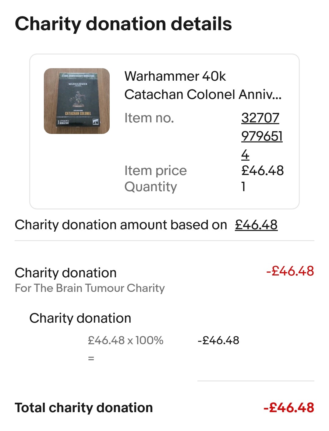Image resolution: width=329 pixels, height=431 pixels.
Task: Click the £46.48 item price value
Action: point(262,171)
